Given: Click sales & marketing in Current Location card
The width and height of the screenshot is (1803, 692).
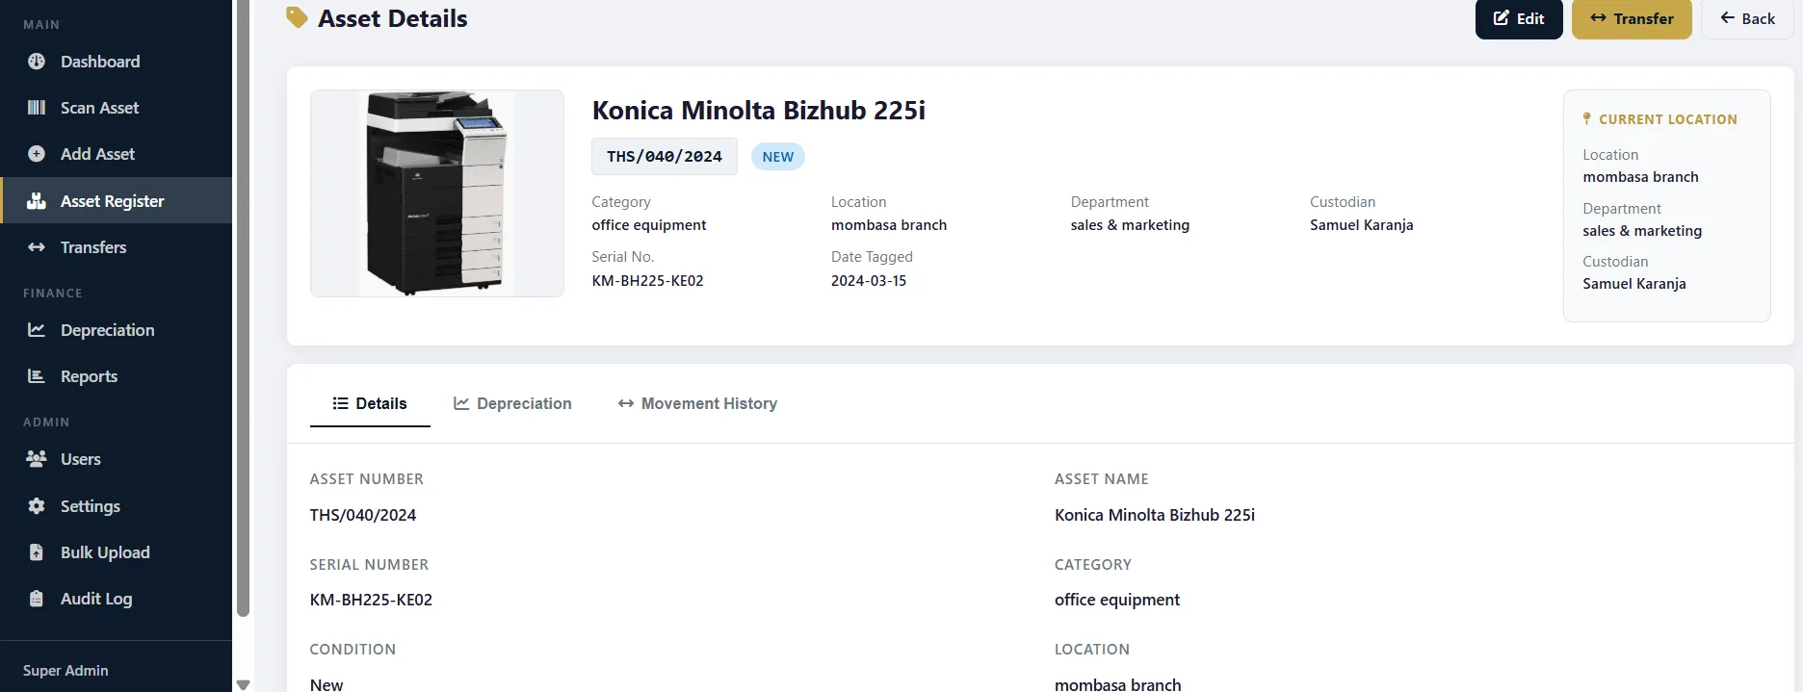Looking at the screenshot, I should tap(1642, 231).
